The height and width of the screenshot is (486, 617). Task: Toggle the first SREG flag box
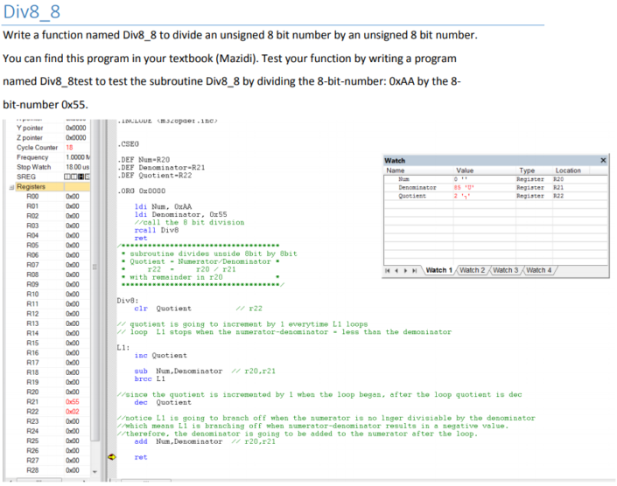coord(67,177)
